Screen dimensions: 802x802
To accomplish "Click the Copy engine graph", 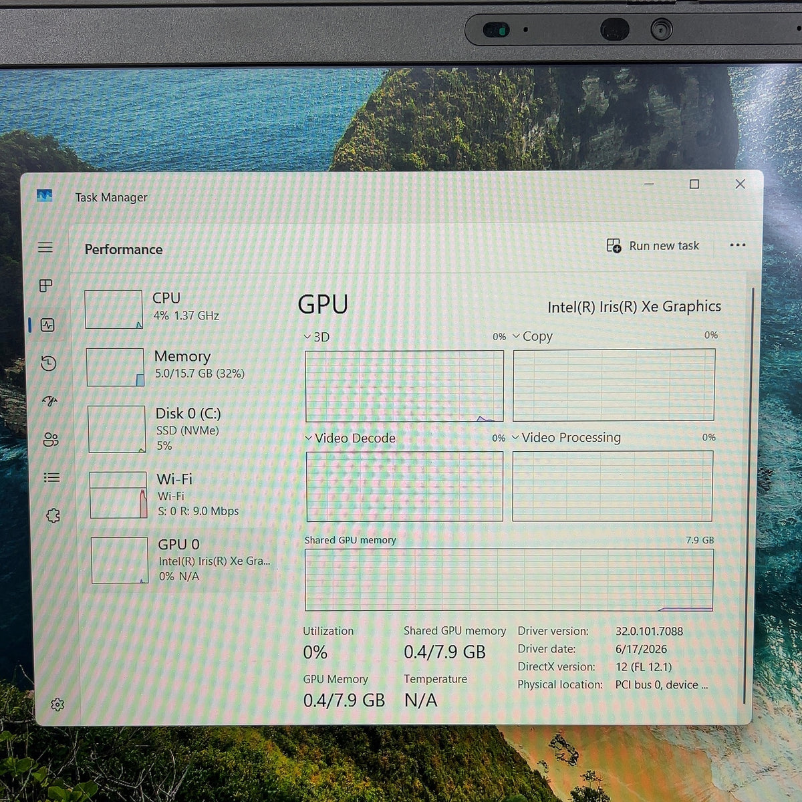I will click(x=614, y=385).
